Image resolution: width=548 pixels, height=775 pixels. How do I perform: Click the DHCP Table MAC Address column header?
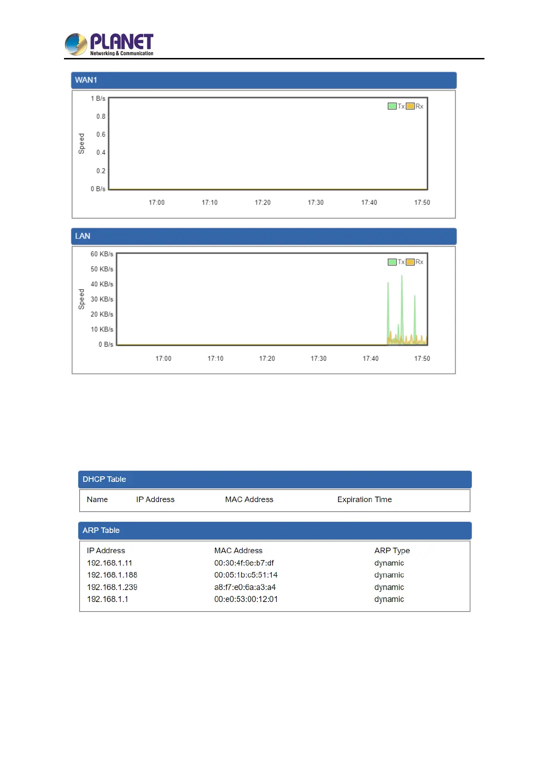coord(249,500)
